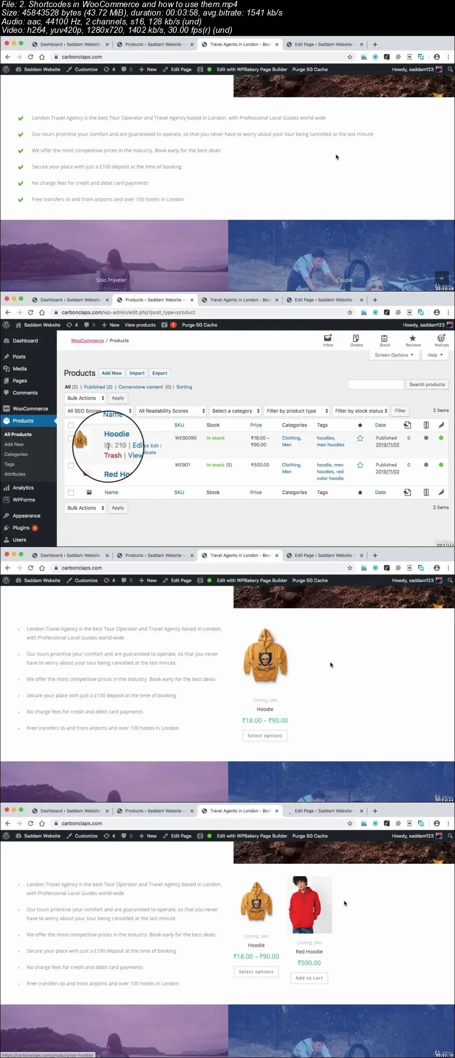Click the Yoast icon with red 1 badge
Image resolution: width=455 pixels, height=1058 pixels.
[168, 325]
